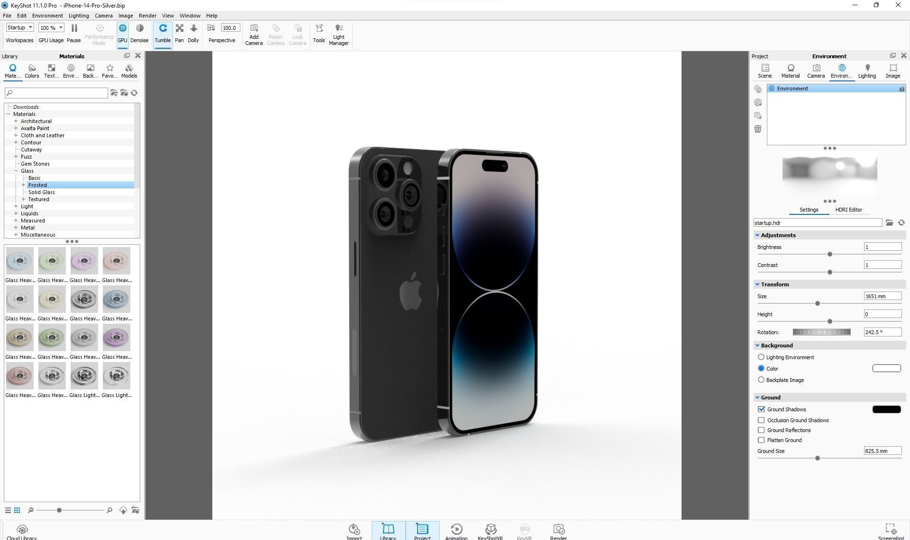Enable Flatten Ground
The image size is (910, 540).
[761, 440]
